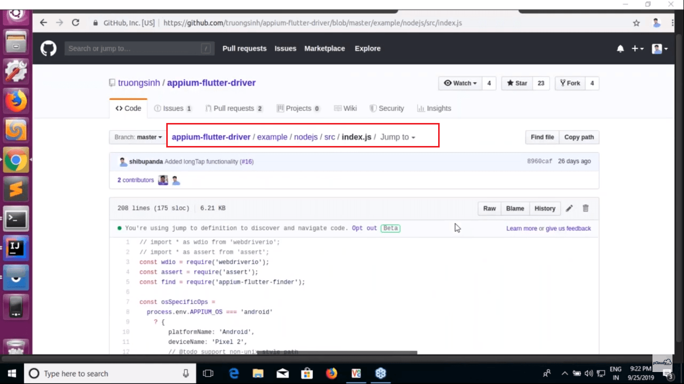The width and height of the screenshot is (684, 384).
Task: Open the Pull requests repository tab
Action: click(234, 108)
